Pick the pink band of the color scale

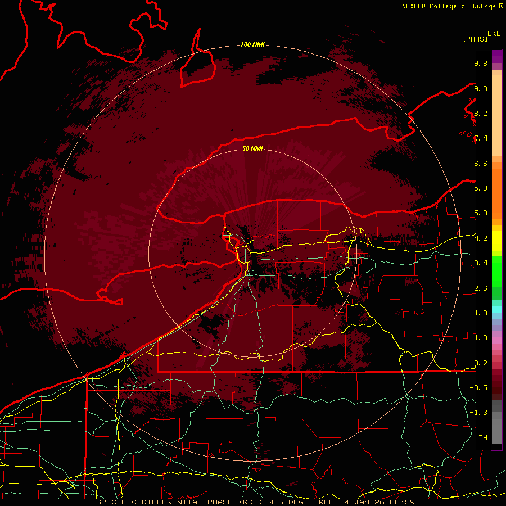pos(496,341)
